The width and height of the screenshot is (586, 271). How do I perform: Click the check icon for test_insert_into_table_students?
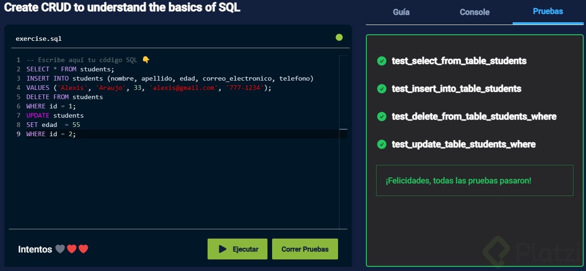(382, 88)
